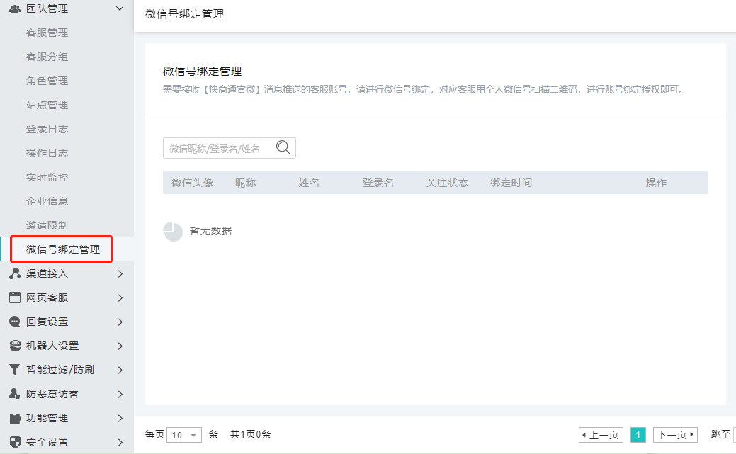Click the 安全设置 shield icon
This screenshot has width=736, height=454.
(x=14, y=442)
